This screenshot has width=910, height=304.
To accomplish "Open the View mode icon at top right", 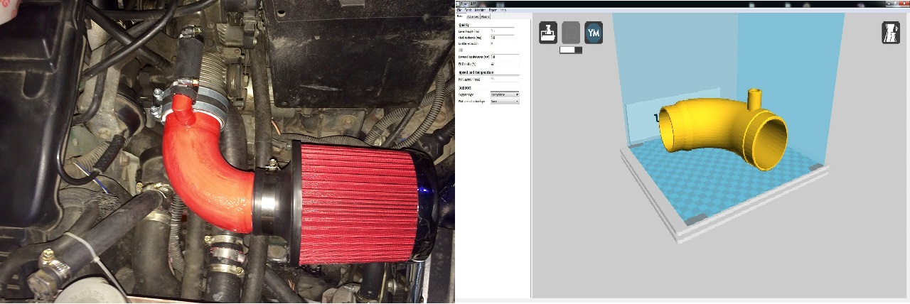I will point(890,33).
